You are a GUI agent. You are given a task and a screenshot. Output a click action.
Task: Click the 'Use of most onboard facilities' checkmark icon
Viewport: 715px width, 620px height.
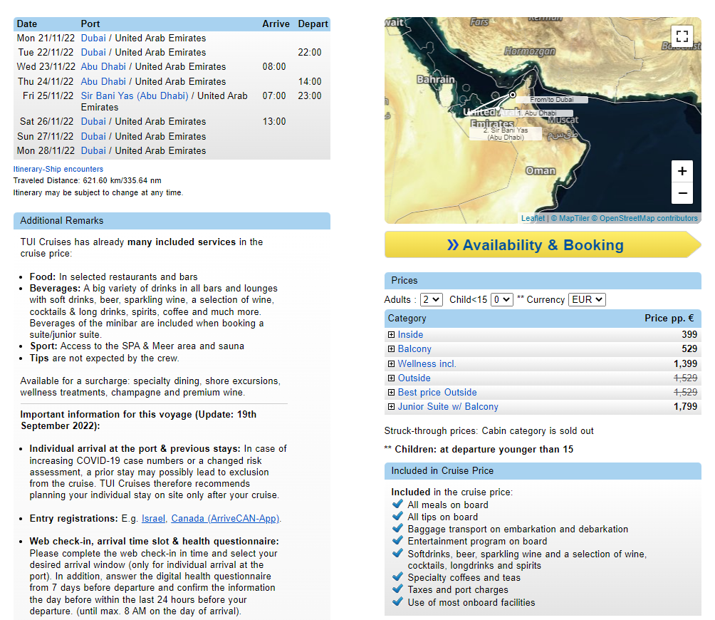397,601
